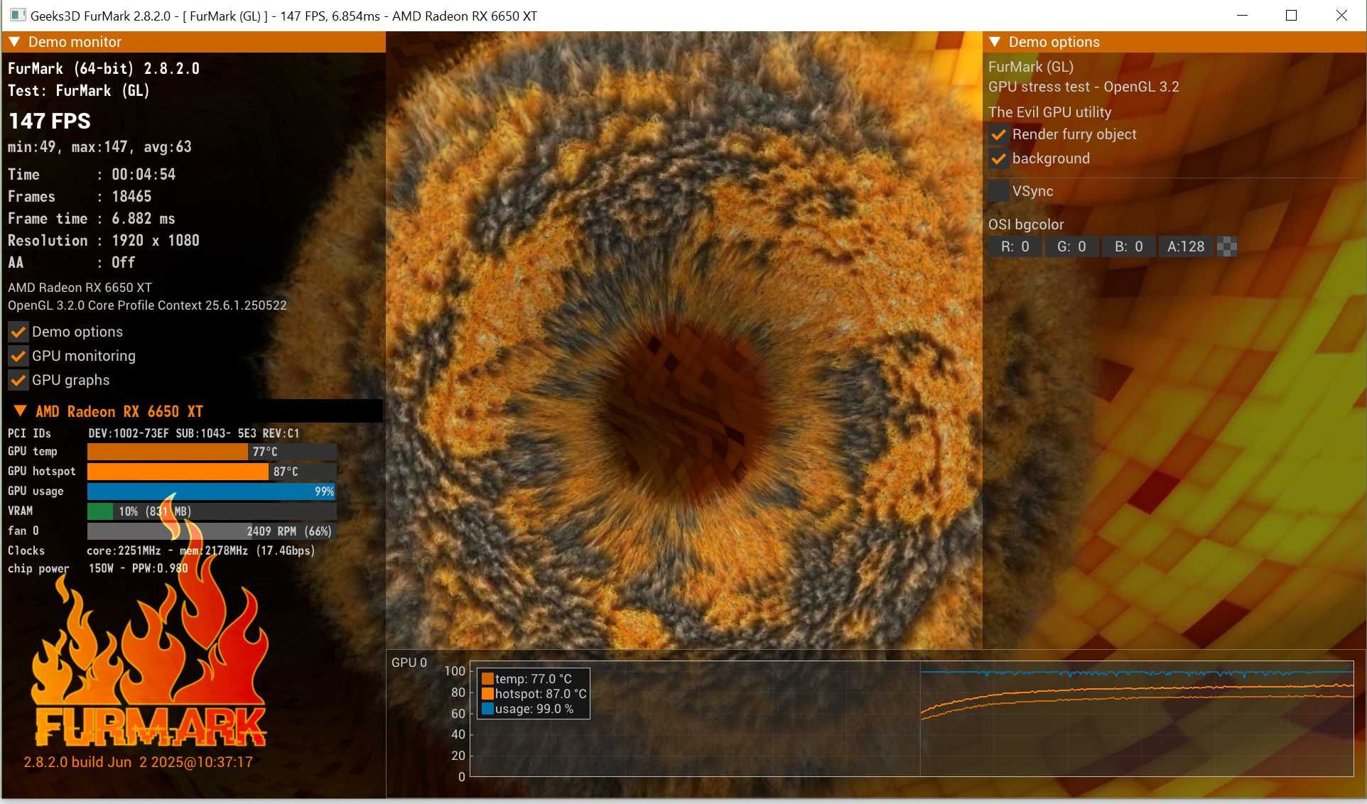This screenshot has height=804, width=1367.
Task: Uncheck the GPU graphs checkbox
Action: coord(18,380)
